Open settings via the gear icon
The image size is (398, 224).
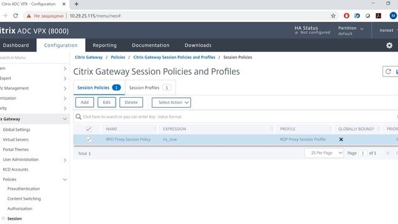(x=389, y=45)
